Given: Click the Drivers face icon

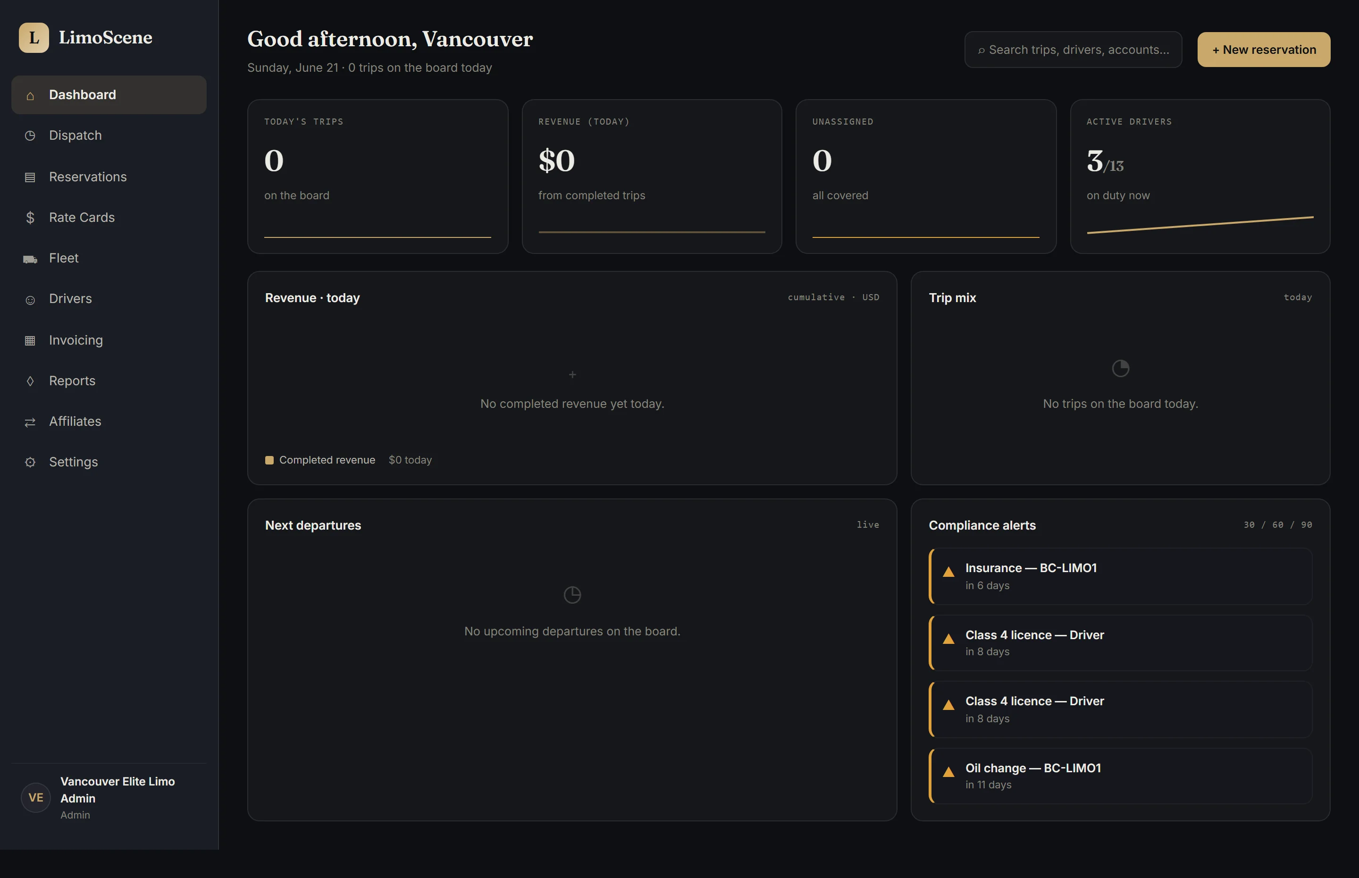Looking at the screenshot, I should point(30,300).
